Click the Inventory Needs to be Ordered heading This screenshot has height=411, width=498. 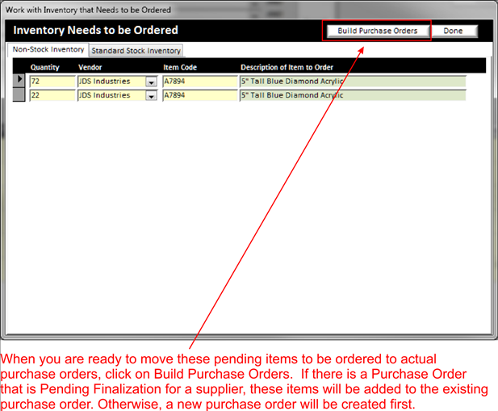95,30
